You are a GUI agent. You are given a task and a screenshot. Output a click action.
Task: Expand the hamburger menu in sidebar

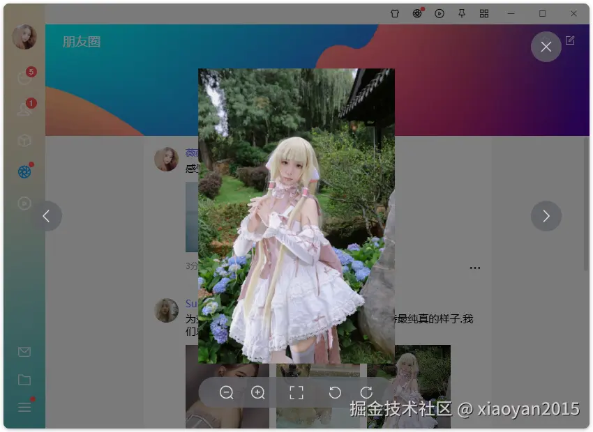[x=24, y=406]
